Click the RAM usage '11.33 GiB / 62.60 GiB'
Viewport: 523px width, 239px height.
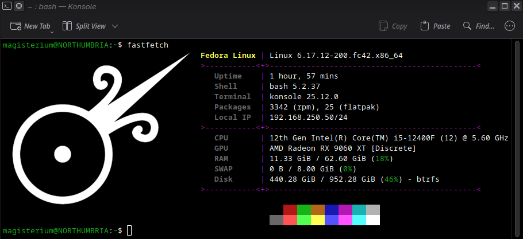[318, 159]
